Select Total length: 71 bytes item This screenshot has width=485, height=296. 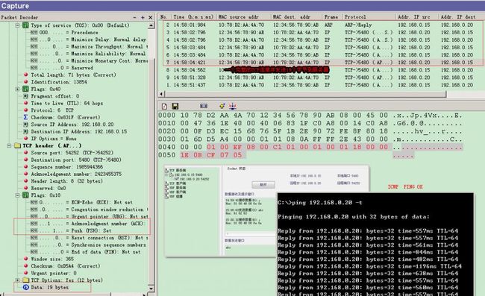[x=73, y=75]
